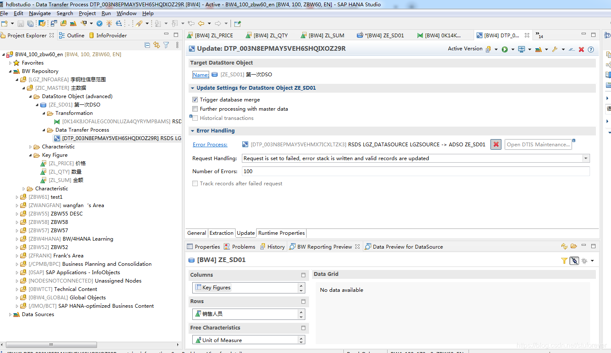This screenshot has width=611, height=353.
Task: Close the [BW4] DTP_0... editor tab
Action: (527, 36)
